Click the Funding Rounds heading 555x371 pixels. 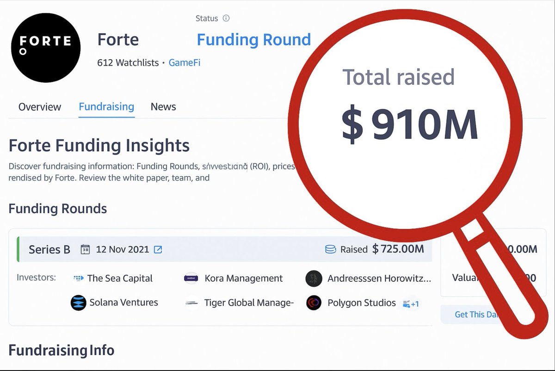coord(58,209)
